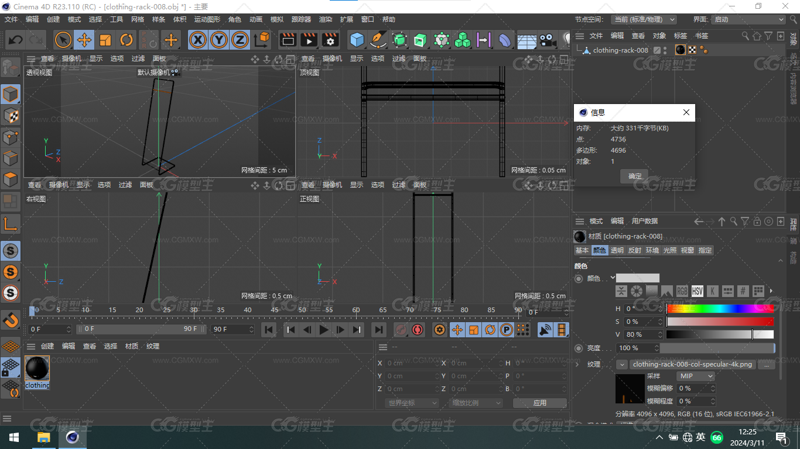Image resolution: width=800 pixels, height=449 pixels.
Task: Switch color mode to RGB
Action: point(682,291)
